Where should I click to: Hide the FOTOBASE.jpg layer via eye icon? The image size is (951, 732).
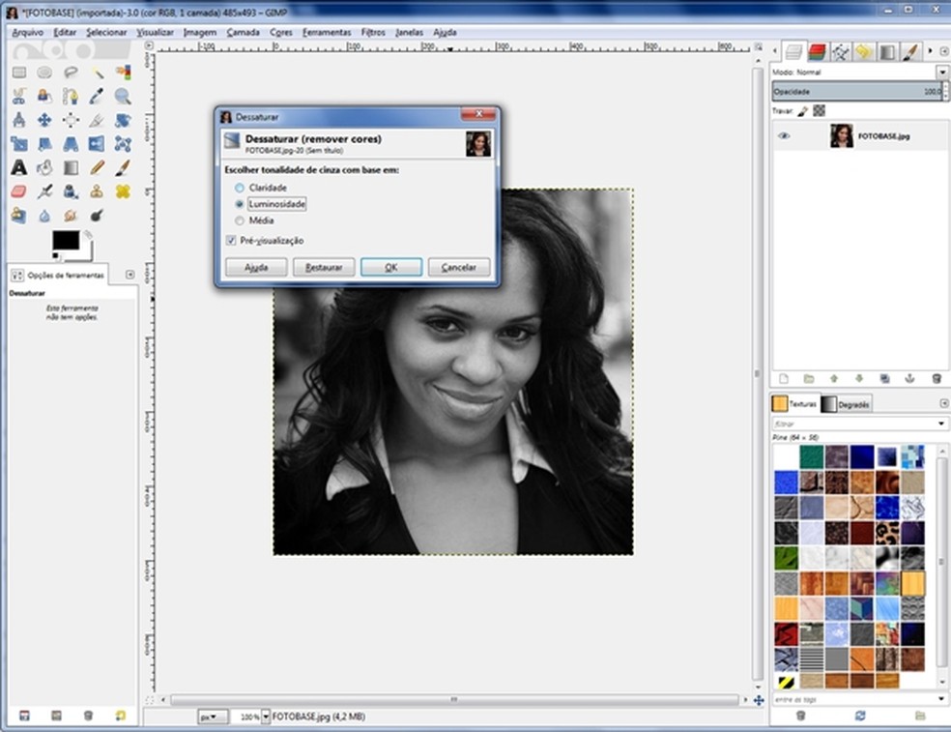(784, 136)
